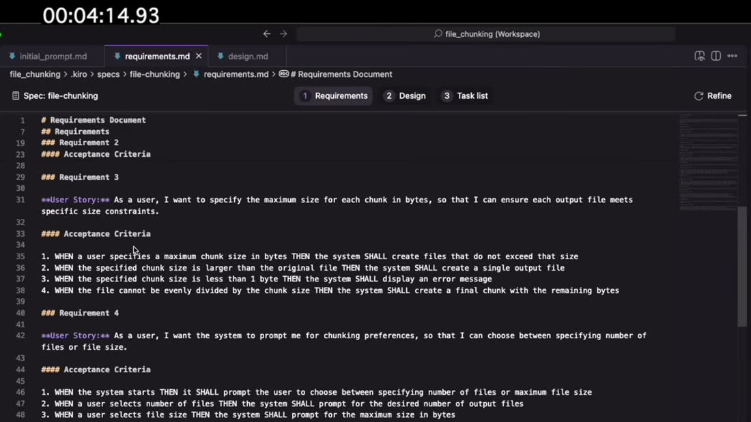Open the More Actions ellipsis menu
The height and width of the screenshot is (422, 751).
click(x=733, y=56)
